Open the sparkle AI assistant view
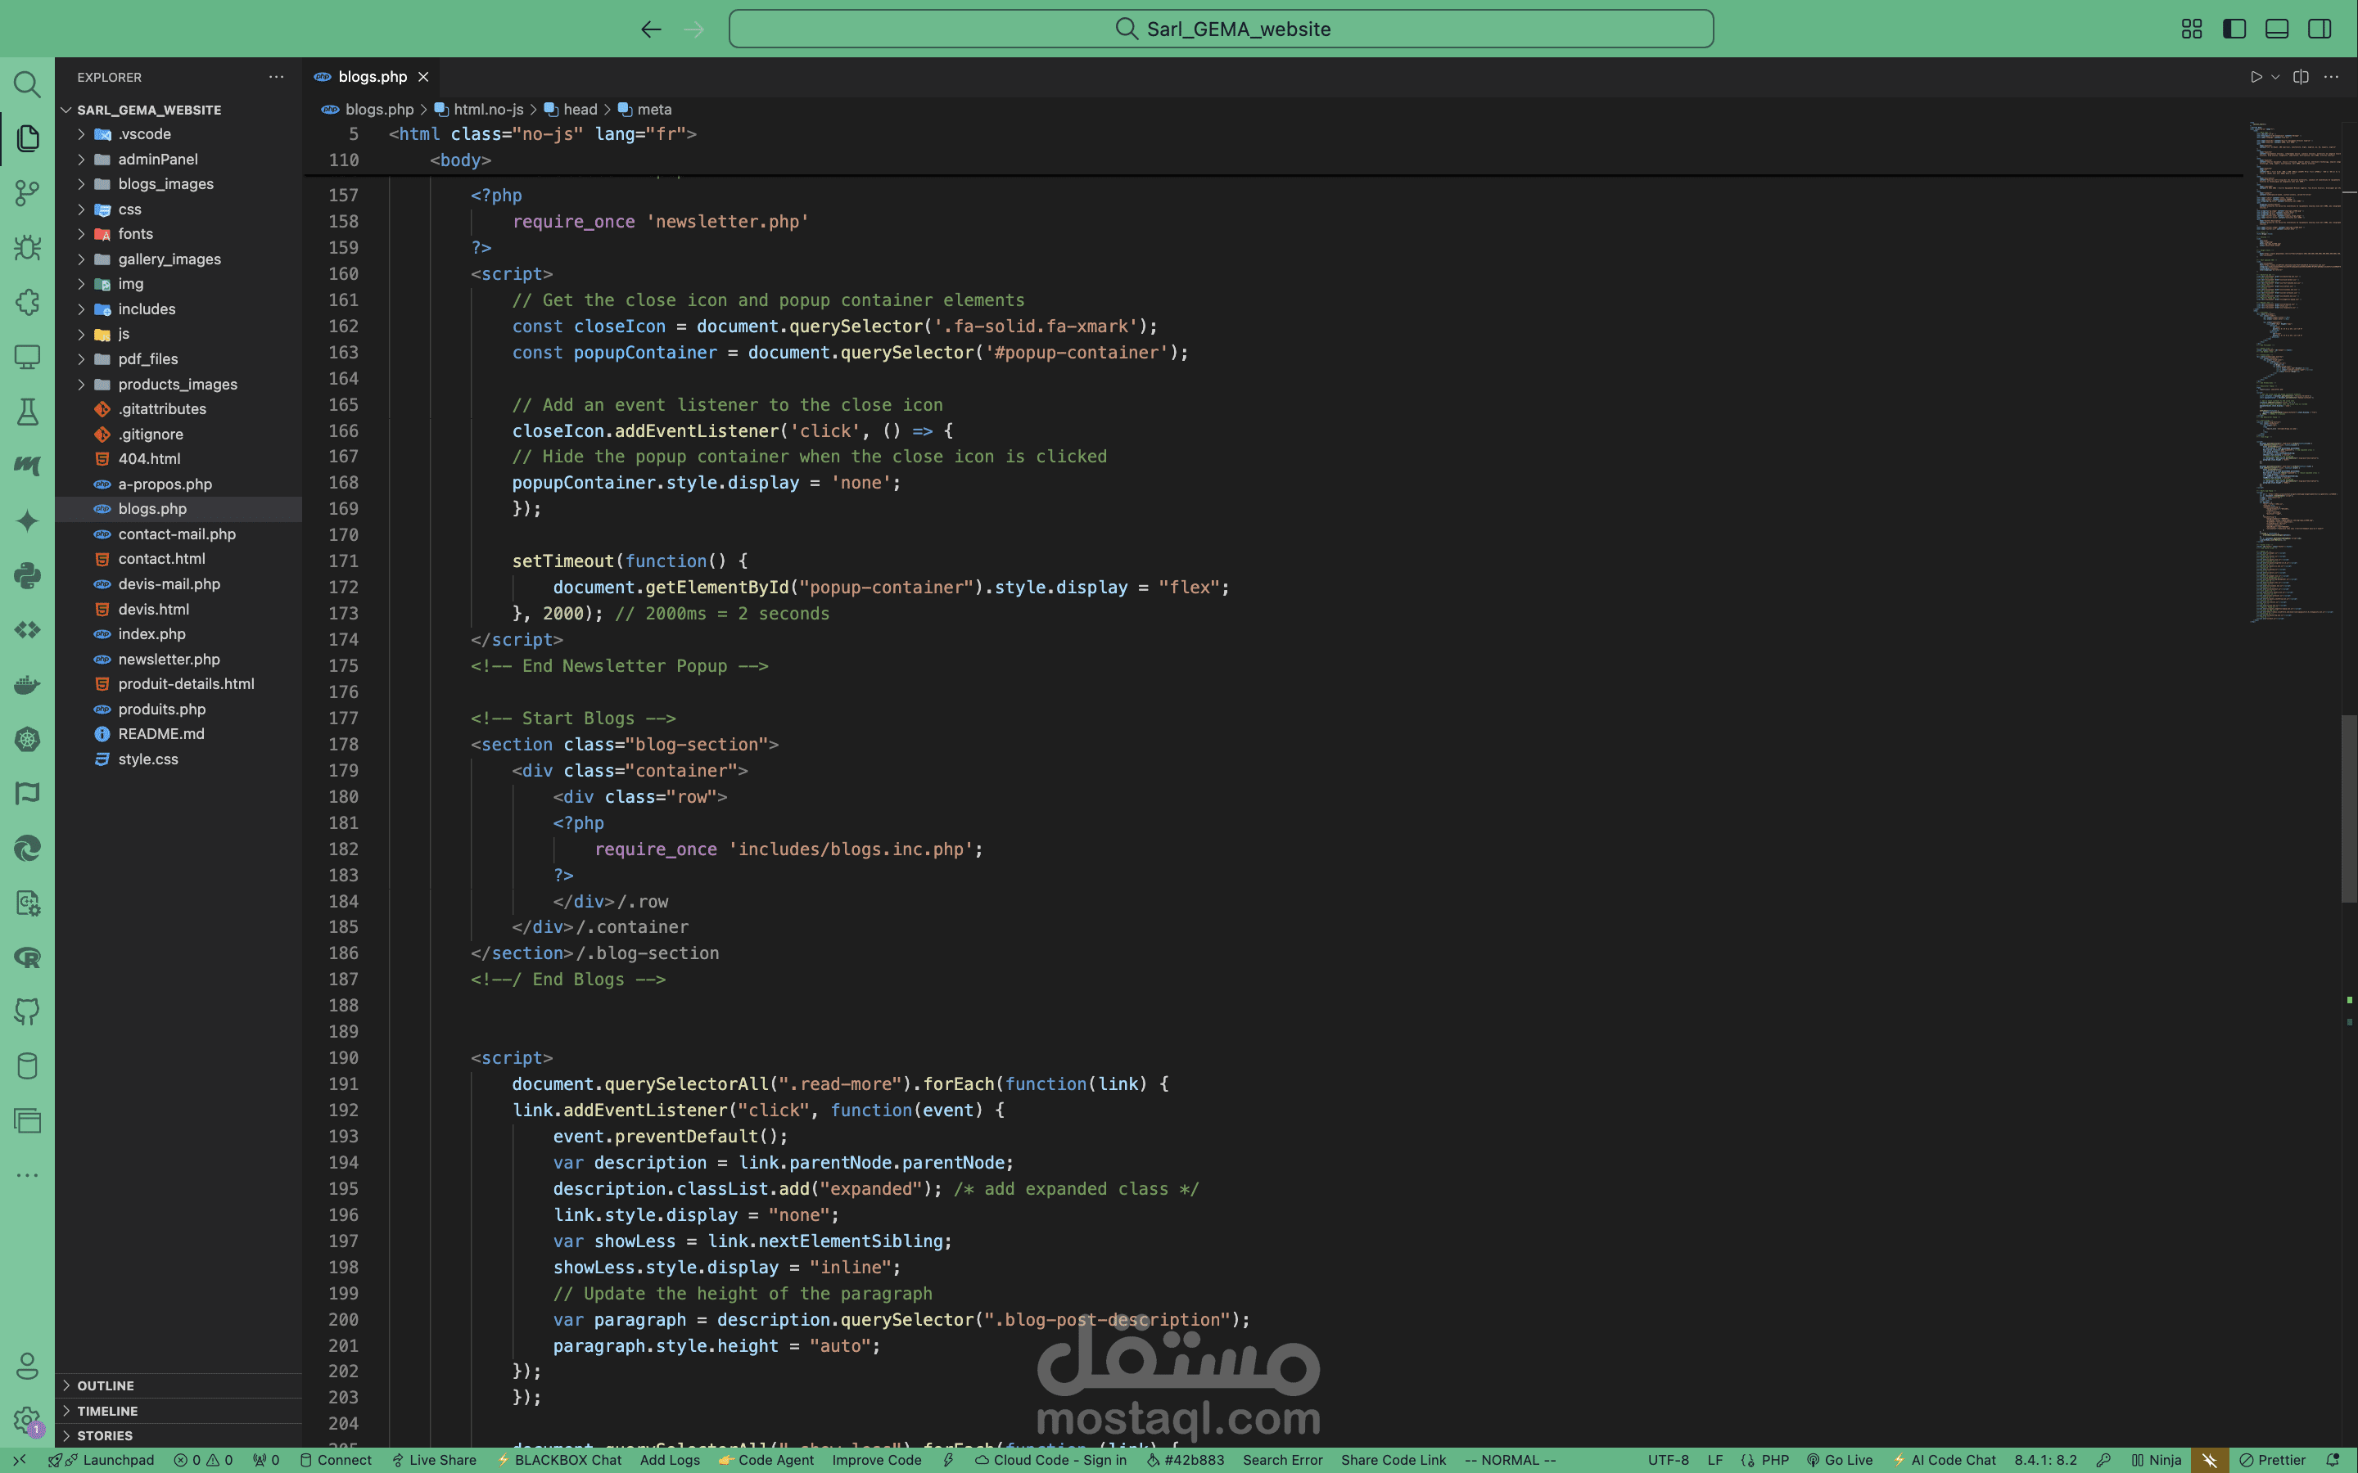 point(27,521)
